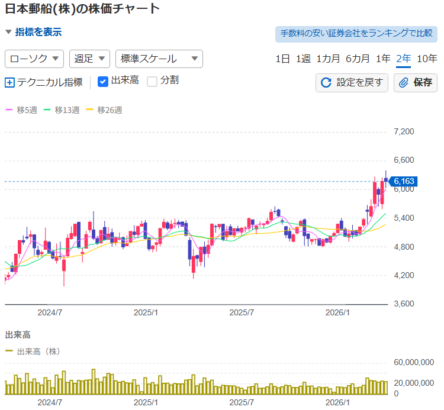This screenshot has width=444, height=410.
Task: Open the ローソク chart type dropdown
Action: click(x=34, y=59)
